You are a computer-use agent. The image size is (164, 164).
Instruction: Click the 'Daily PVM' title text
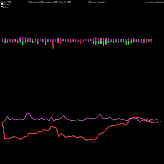[x=6, y=2]
